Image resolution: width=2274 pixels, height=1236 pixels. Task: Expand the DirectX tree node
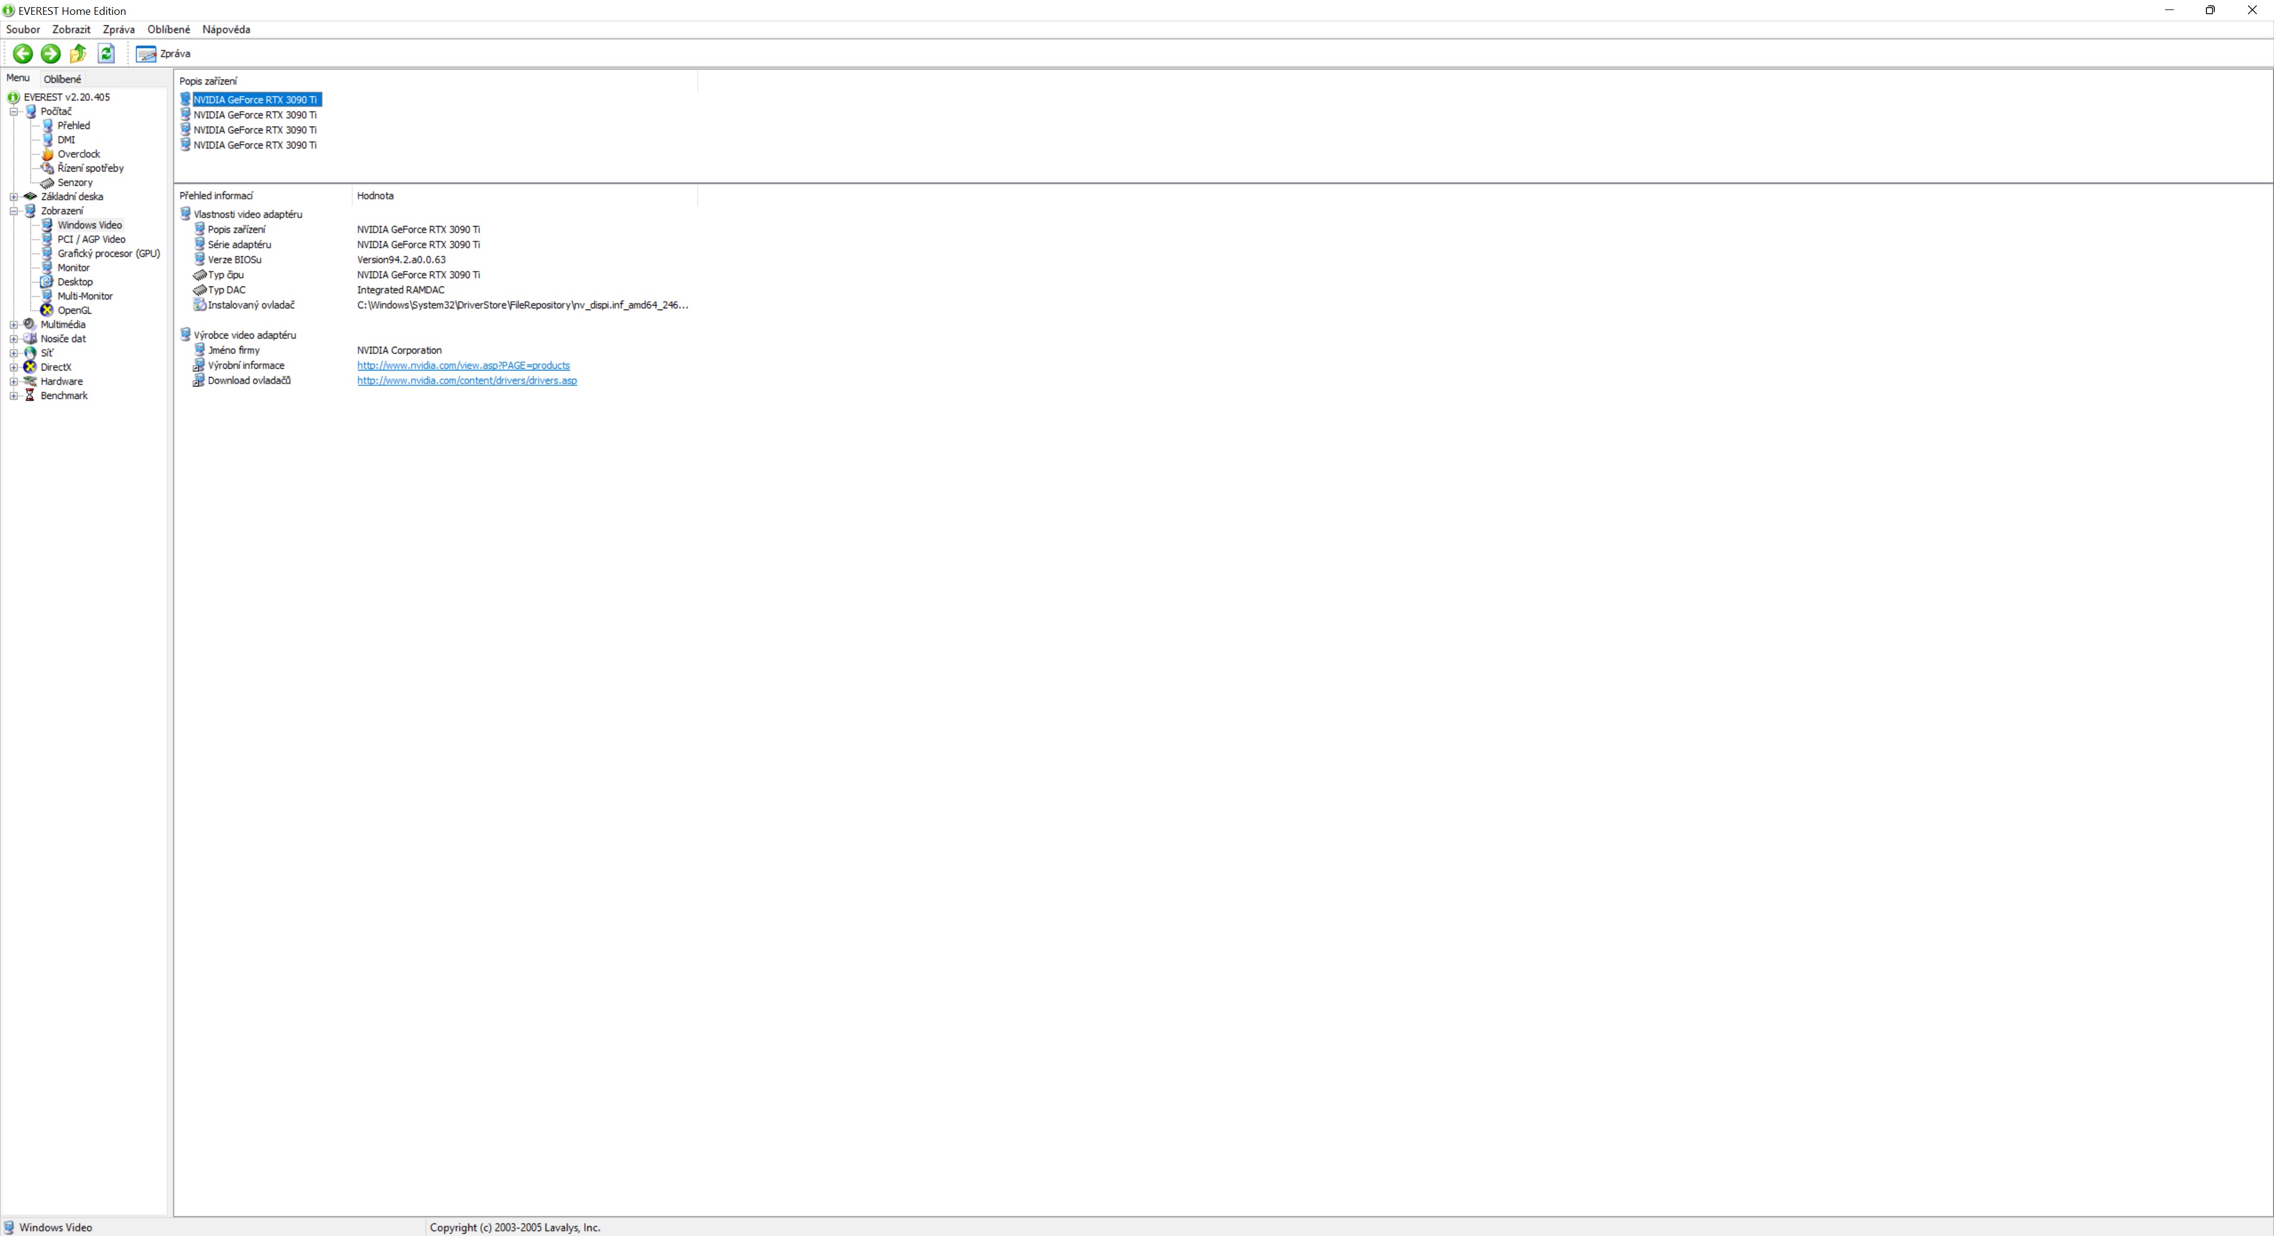tap(14, 368)
